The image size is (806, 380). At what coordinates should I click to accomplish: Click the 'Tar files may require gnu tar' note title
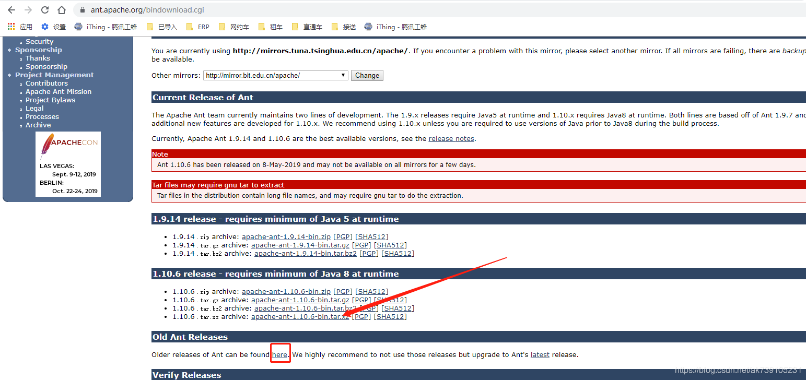click(218, 185)
